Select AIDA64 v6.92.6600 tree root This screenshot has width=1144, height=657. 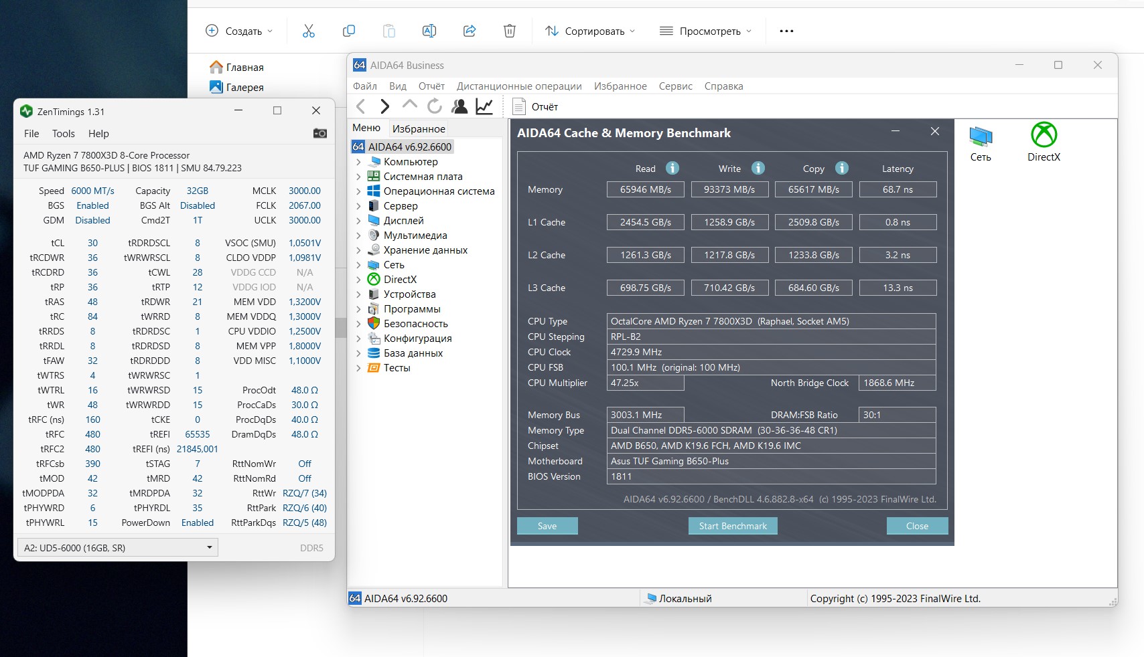click(x=403, y=147)
